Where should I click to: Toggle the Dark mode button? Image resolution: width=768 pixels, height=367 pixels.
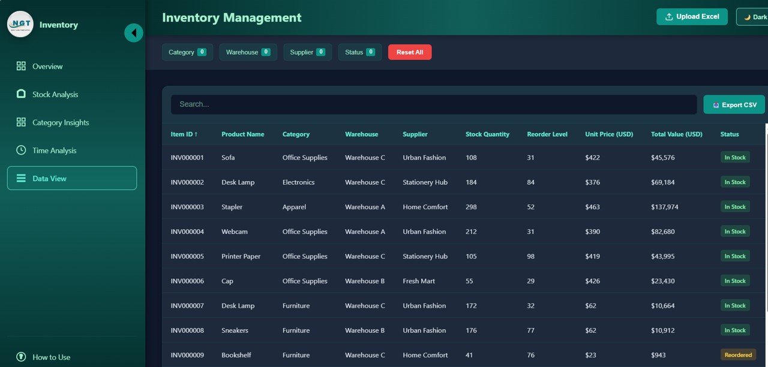click(x=752, y=17)
